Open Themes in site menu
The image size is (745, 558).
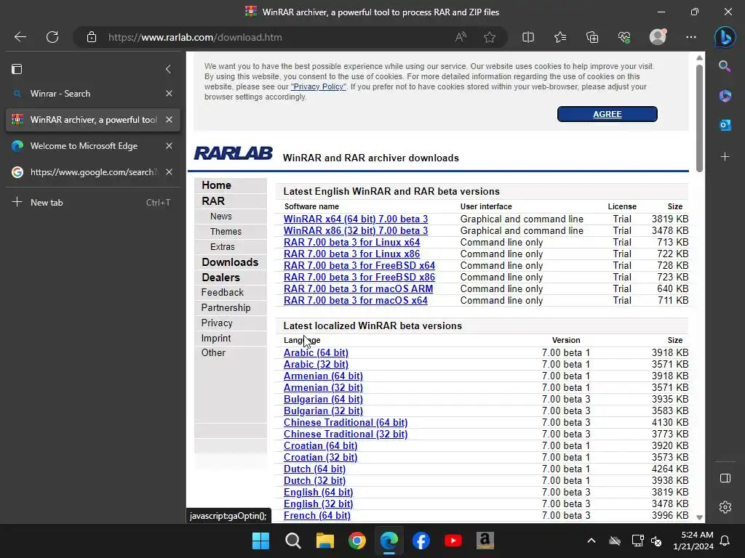click(x=226, y=232)
